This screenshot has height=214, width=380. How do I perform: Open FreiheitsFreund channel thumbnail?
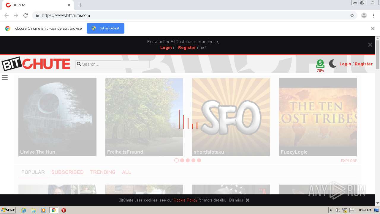[144, 117]
